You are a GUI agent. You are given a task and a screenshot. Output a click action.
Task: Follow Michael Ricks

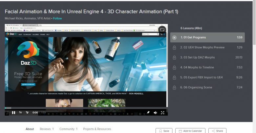pos(57,18)
